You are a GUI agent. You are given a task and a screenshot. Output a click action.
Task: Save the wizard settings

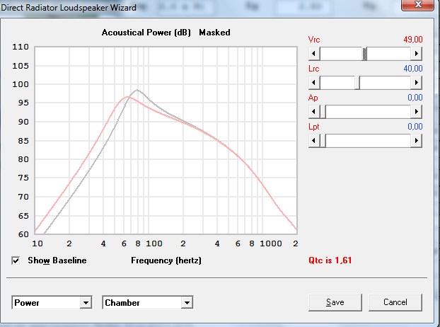(x=335, y=302)
